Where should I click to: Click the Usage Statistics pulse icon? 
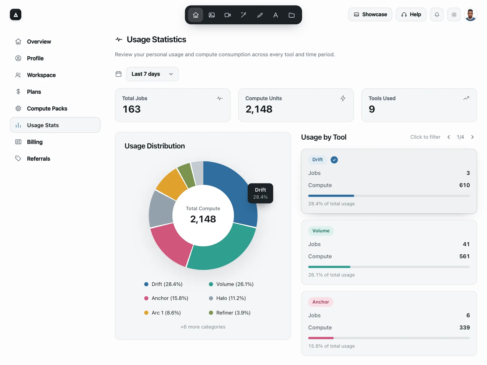click(x=119, y=40)
